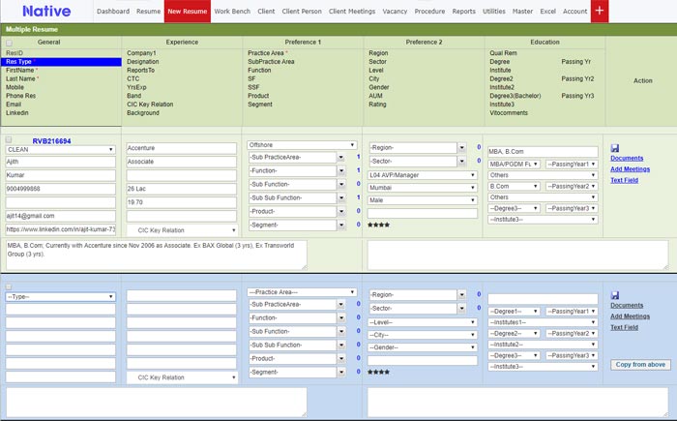The width and height of the screenshot is (677, 421).
Task: Open the Reports menu
Action: [463, 12]
